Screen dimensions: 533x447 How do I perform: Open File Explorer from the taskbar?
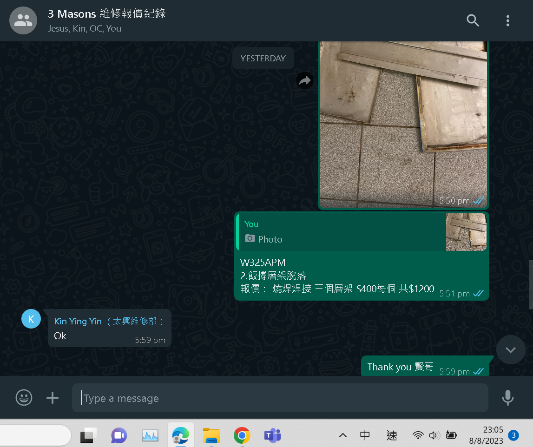click(x=211, y=435)
